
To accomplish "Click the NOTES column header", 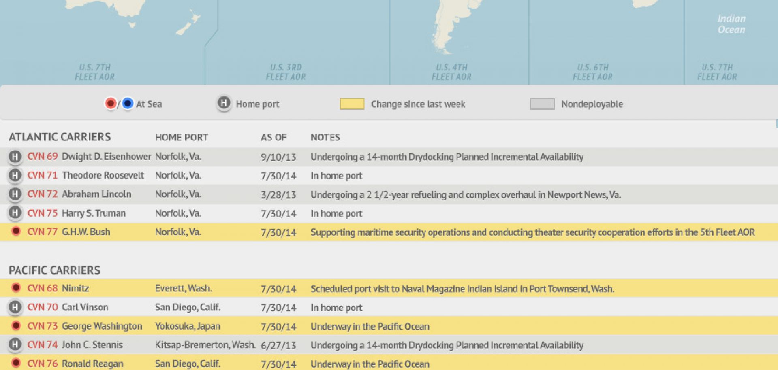I will pos(325,137).
